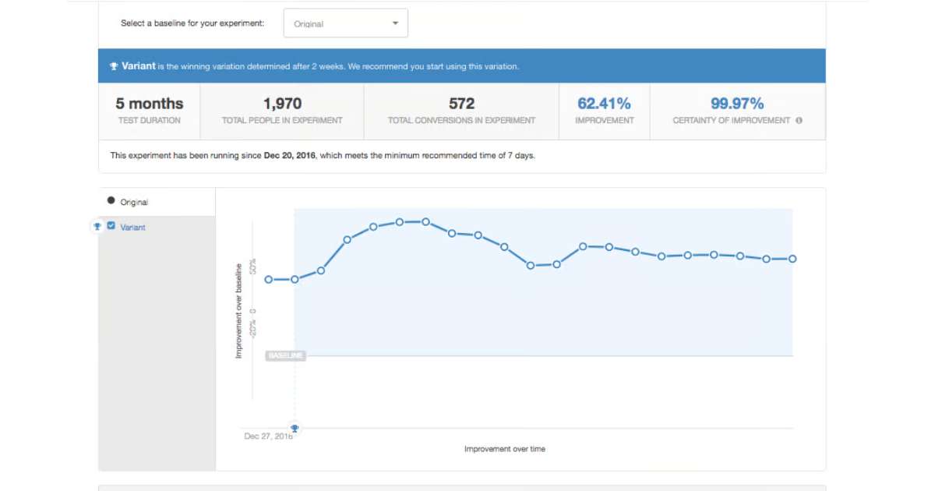The width and height of the screenshot is (935, 491).
Task: Click the last data point on the chart line
Action: (792, 259)
